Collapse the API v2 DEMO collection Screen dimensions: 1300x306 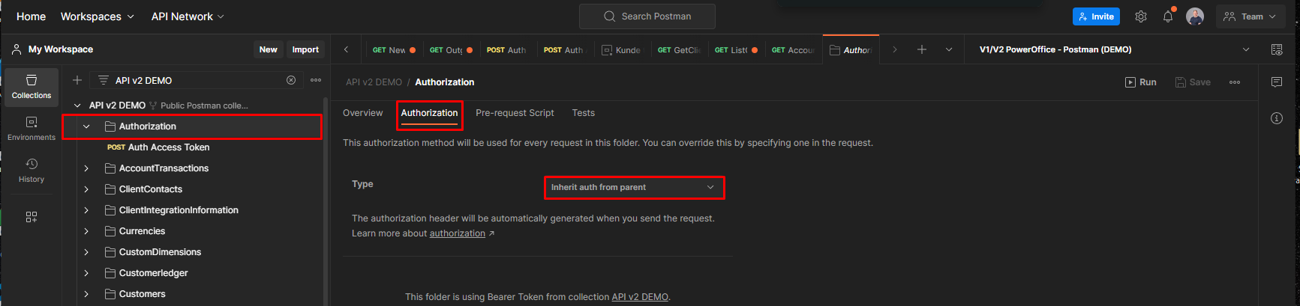click(77, 105)
